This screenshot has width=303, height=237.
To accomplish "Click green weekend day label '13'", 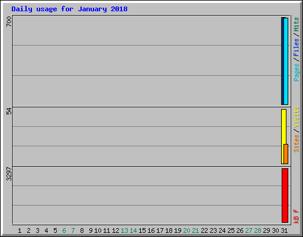I will point(124,230).
